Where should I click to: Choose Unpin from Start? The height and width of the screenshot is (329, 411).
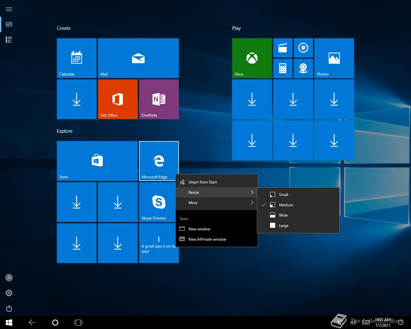coord(217,182)
